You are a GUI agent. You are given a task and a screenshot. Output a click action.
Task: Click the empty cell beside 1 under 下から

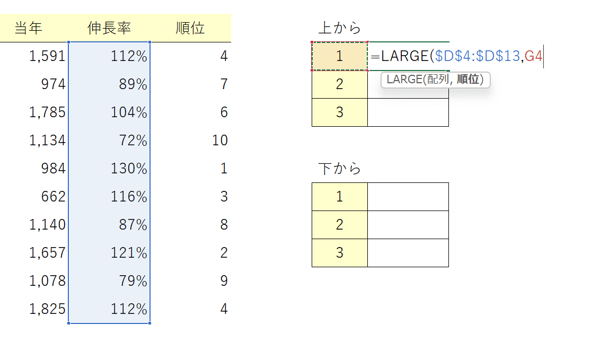(x=408, y=197)
